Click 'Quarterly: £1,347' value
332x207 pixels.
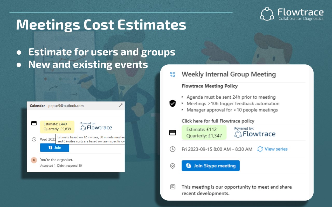click(x=204, y=136)
